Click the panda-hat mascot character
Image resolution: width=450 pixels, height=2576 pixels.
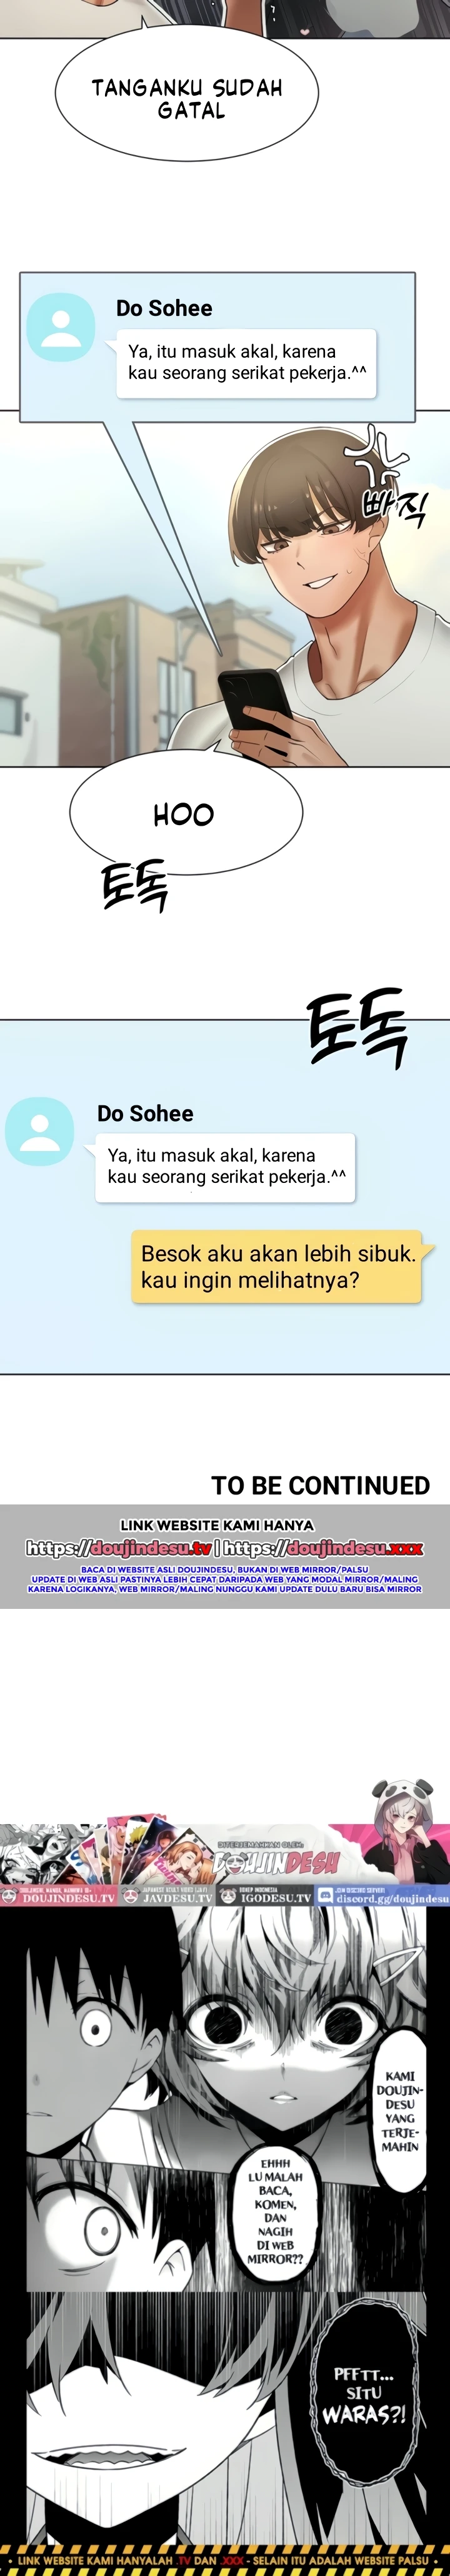pos(400,1830)
